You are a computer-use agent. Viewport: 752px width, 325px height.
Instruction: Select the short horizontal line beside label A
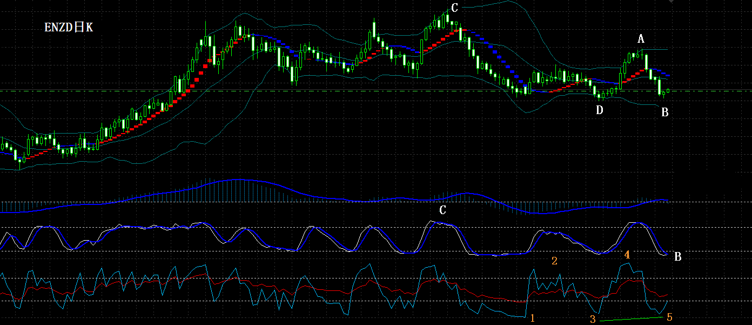coord(655,50)
